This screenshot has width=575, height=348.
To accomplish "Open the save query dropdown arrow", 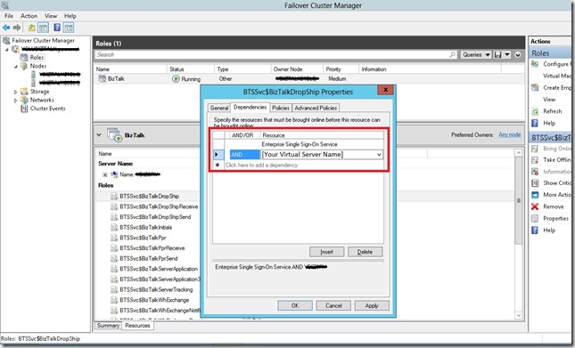I will pyautogui.click(x=507, y=55).
